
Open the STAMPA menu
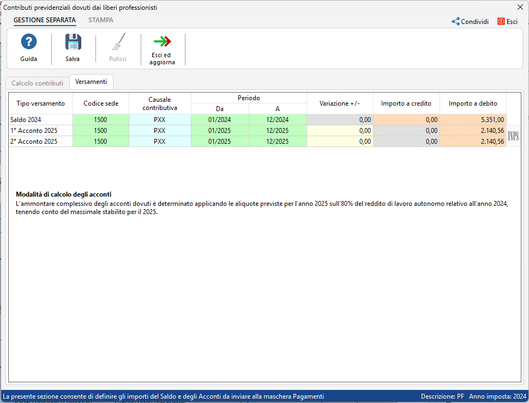click(x=101, y=20)
